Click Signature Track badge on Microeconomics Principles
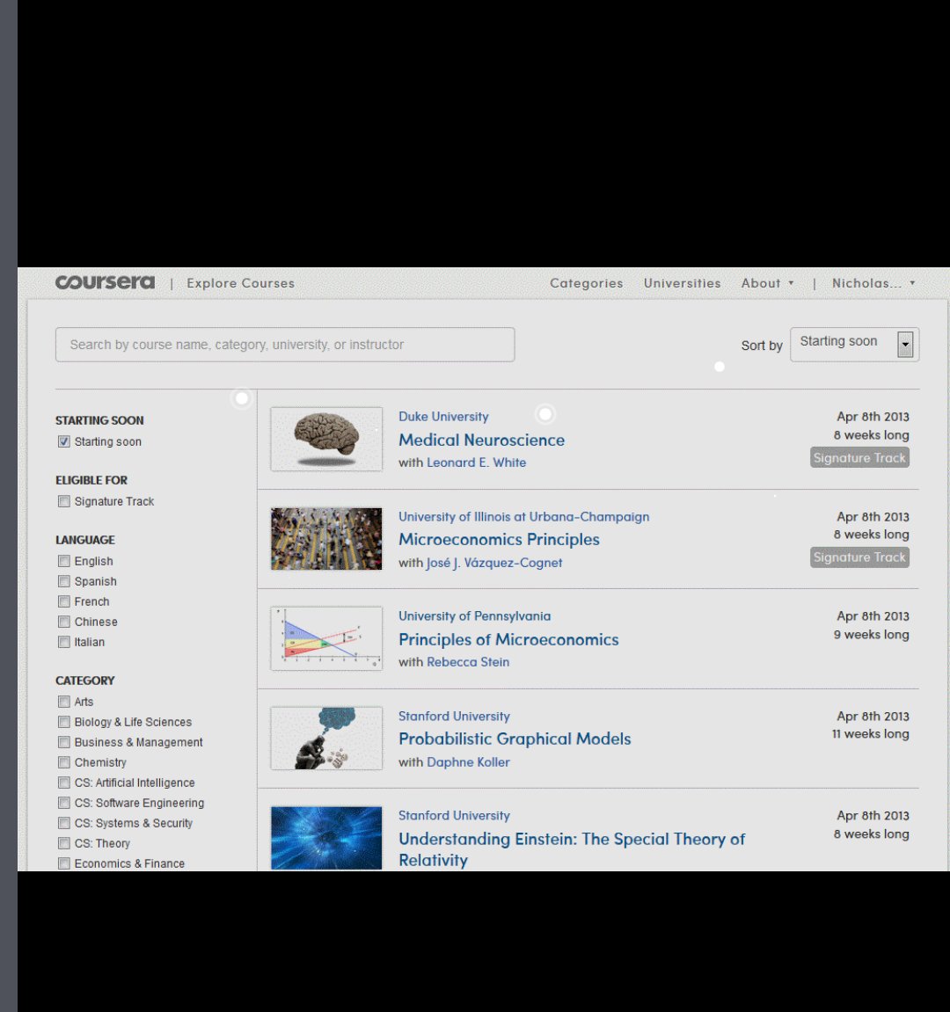 pyautogui.click(x=859, y=557)
